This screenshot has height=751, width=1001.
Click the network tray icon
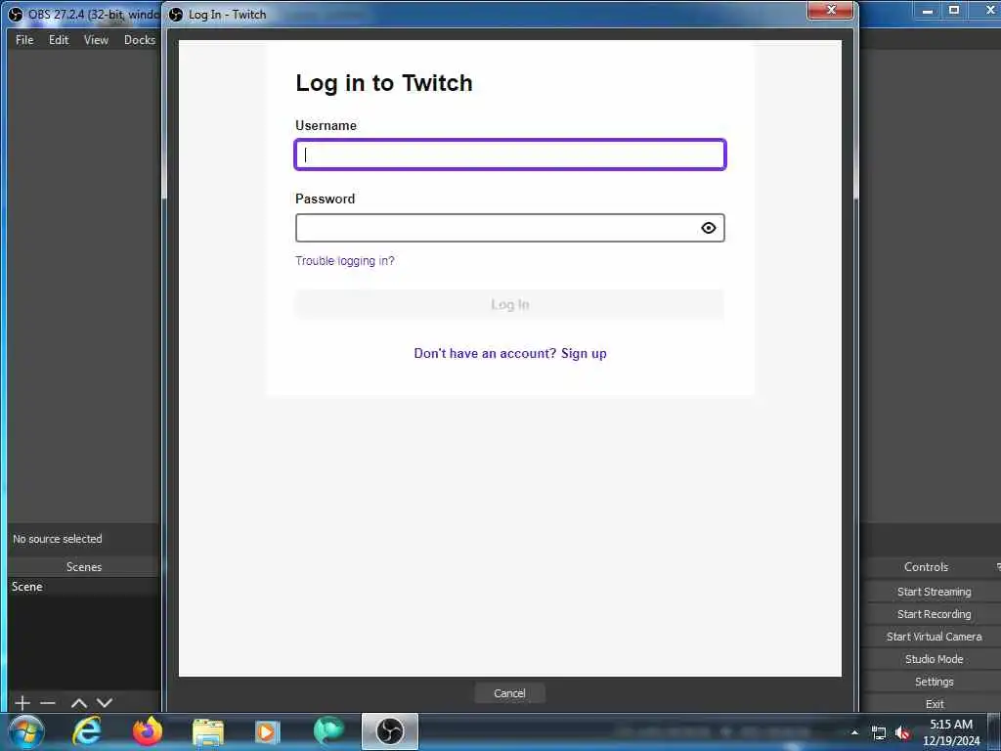pos(879,733)
